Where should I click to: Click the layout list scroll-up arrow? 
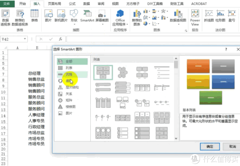click(x=176, y=59)
